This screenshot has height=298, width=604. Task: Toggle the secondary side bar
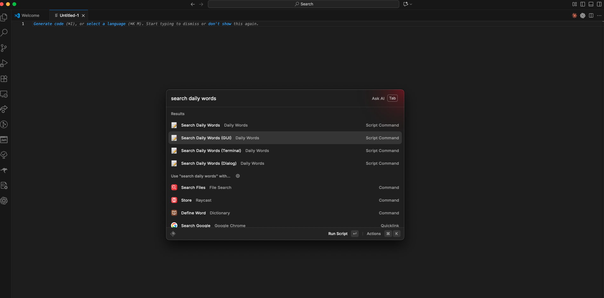coord(599,4)
